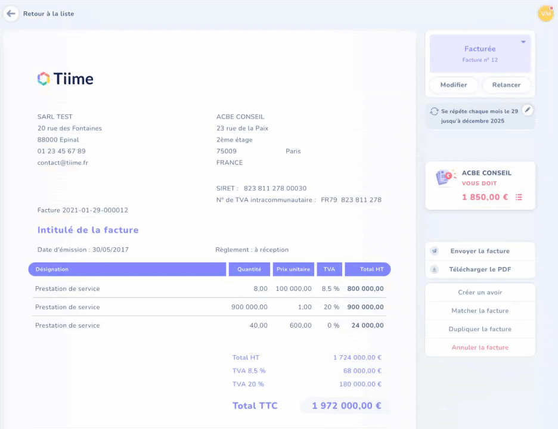Select Matcher la facture
The width and height of the screenshot is (558, 429).
(480, 311)
